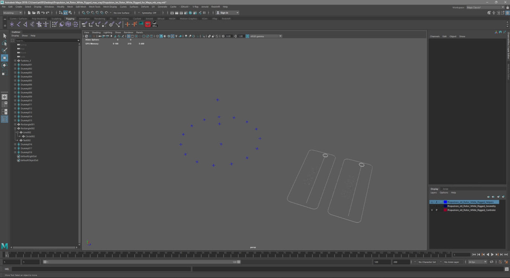This screenshot has width=510, height=278.
Task: Open the Modeling menu set dropdown
Action: pos(12,13)
